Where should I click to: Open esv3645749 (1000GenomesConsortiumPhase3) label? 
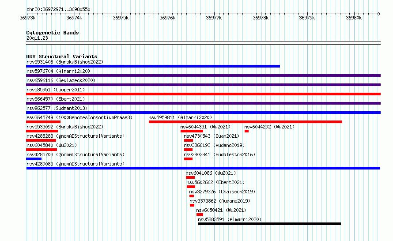point(79,117)
